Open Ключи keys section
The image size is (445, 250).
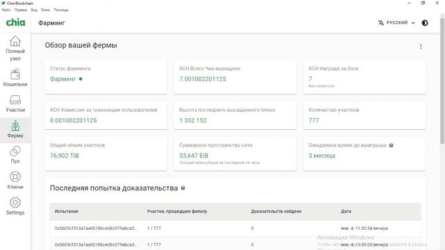(x=15, y=181)
